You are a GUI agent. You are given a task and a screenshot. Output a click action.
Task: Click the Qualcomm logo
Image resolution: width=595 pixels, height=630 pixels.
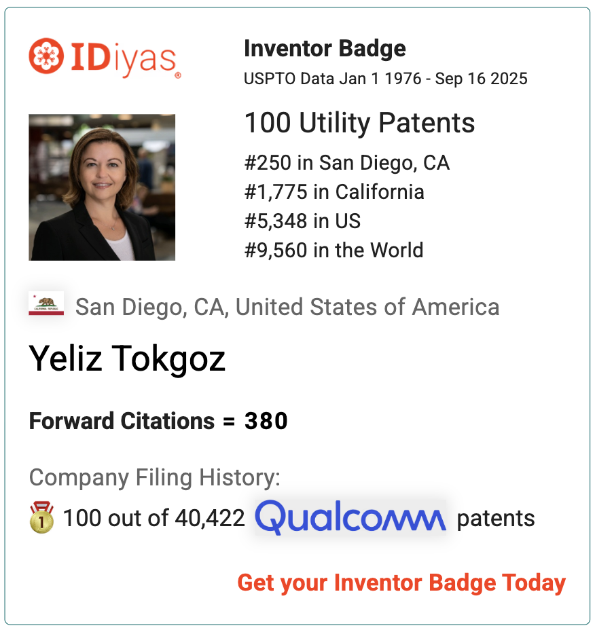(350, 517)
